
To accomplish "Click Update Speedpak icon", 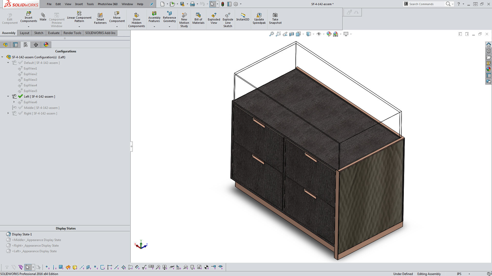I will [x=259, y=18].
